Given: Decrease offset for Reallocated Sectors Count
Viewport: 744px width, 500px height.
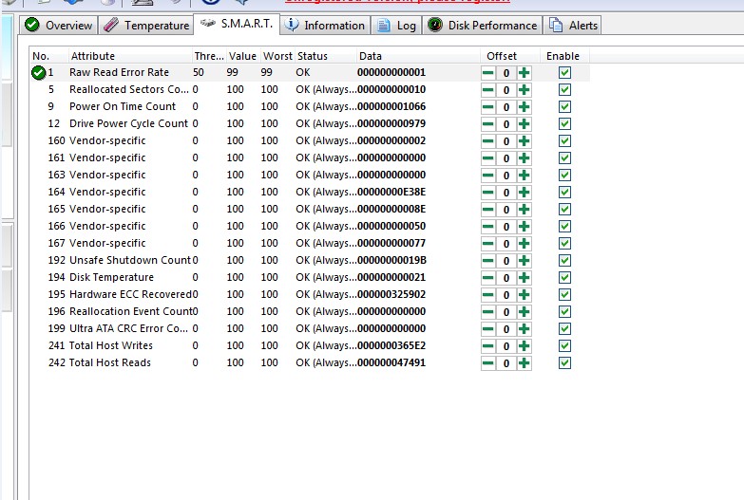Looking at the screenshot, I should click(487, 90).
